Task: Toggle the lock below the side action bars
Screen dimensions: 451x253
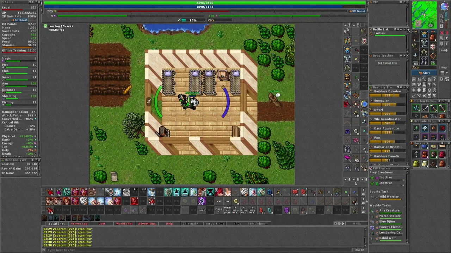Action: 356,183
